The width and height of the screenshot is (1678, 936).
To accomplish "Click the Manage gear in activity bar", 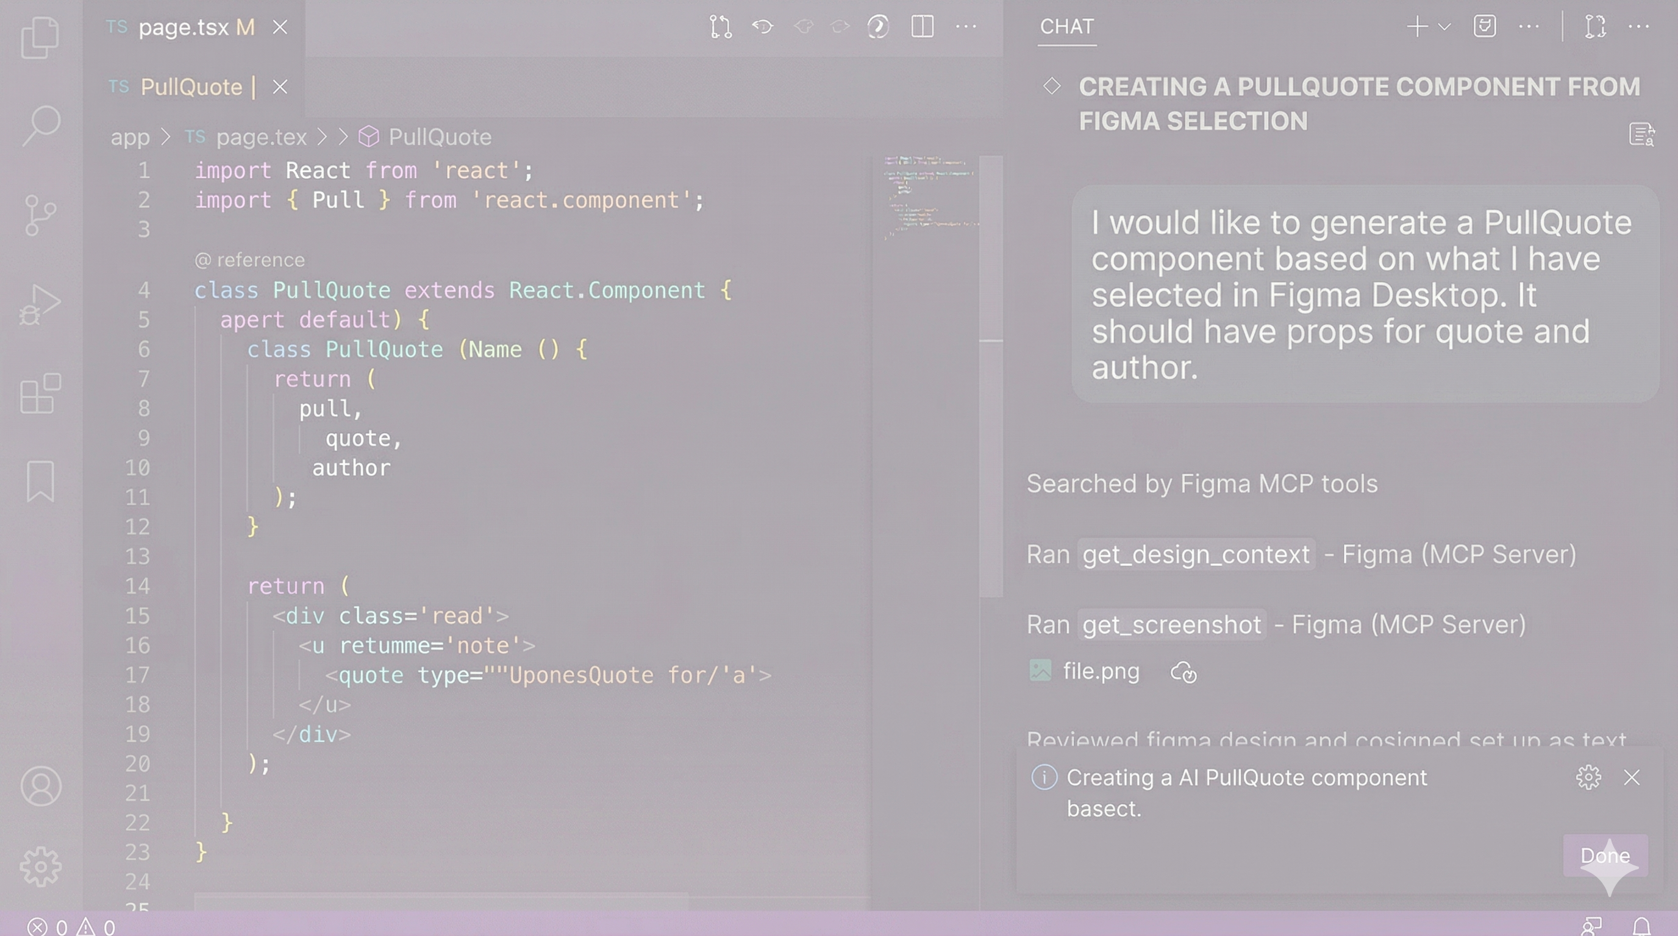I will pyautogui.click(x=40, y=867).
